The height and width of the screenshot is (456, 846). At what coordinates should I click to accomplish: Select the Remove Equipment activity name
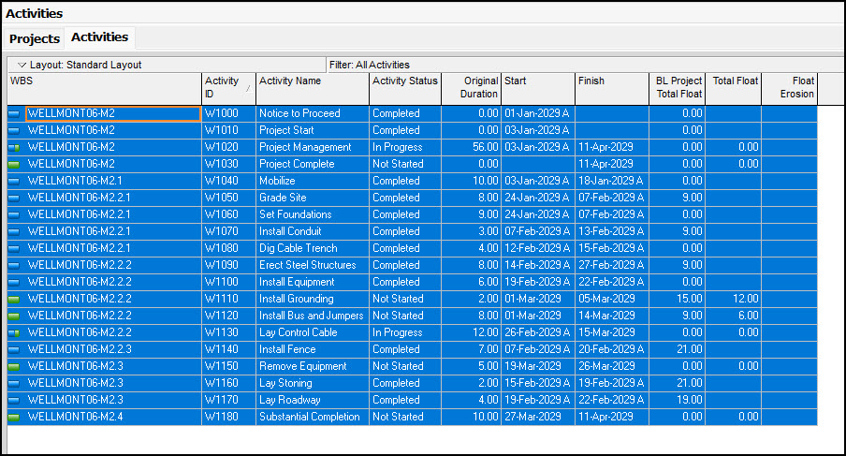[x=302, y=366]
